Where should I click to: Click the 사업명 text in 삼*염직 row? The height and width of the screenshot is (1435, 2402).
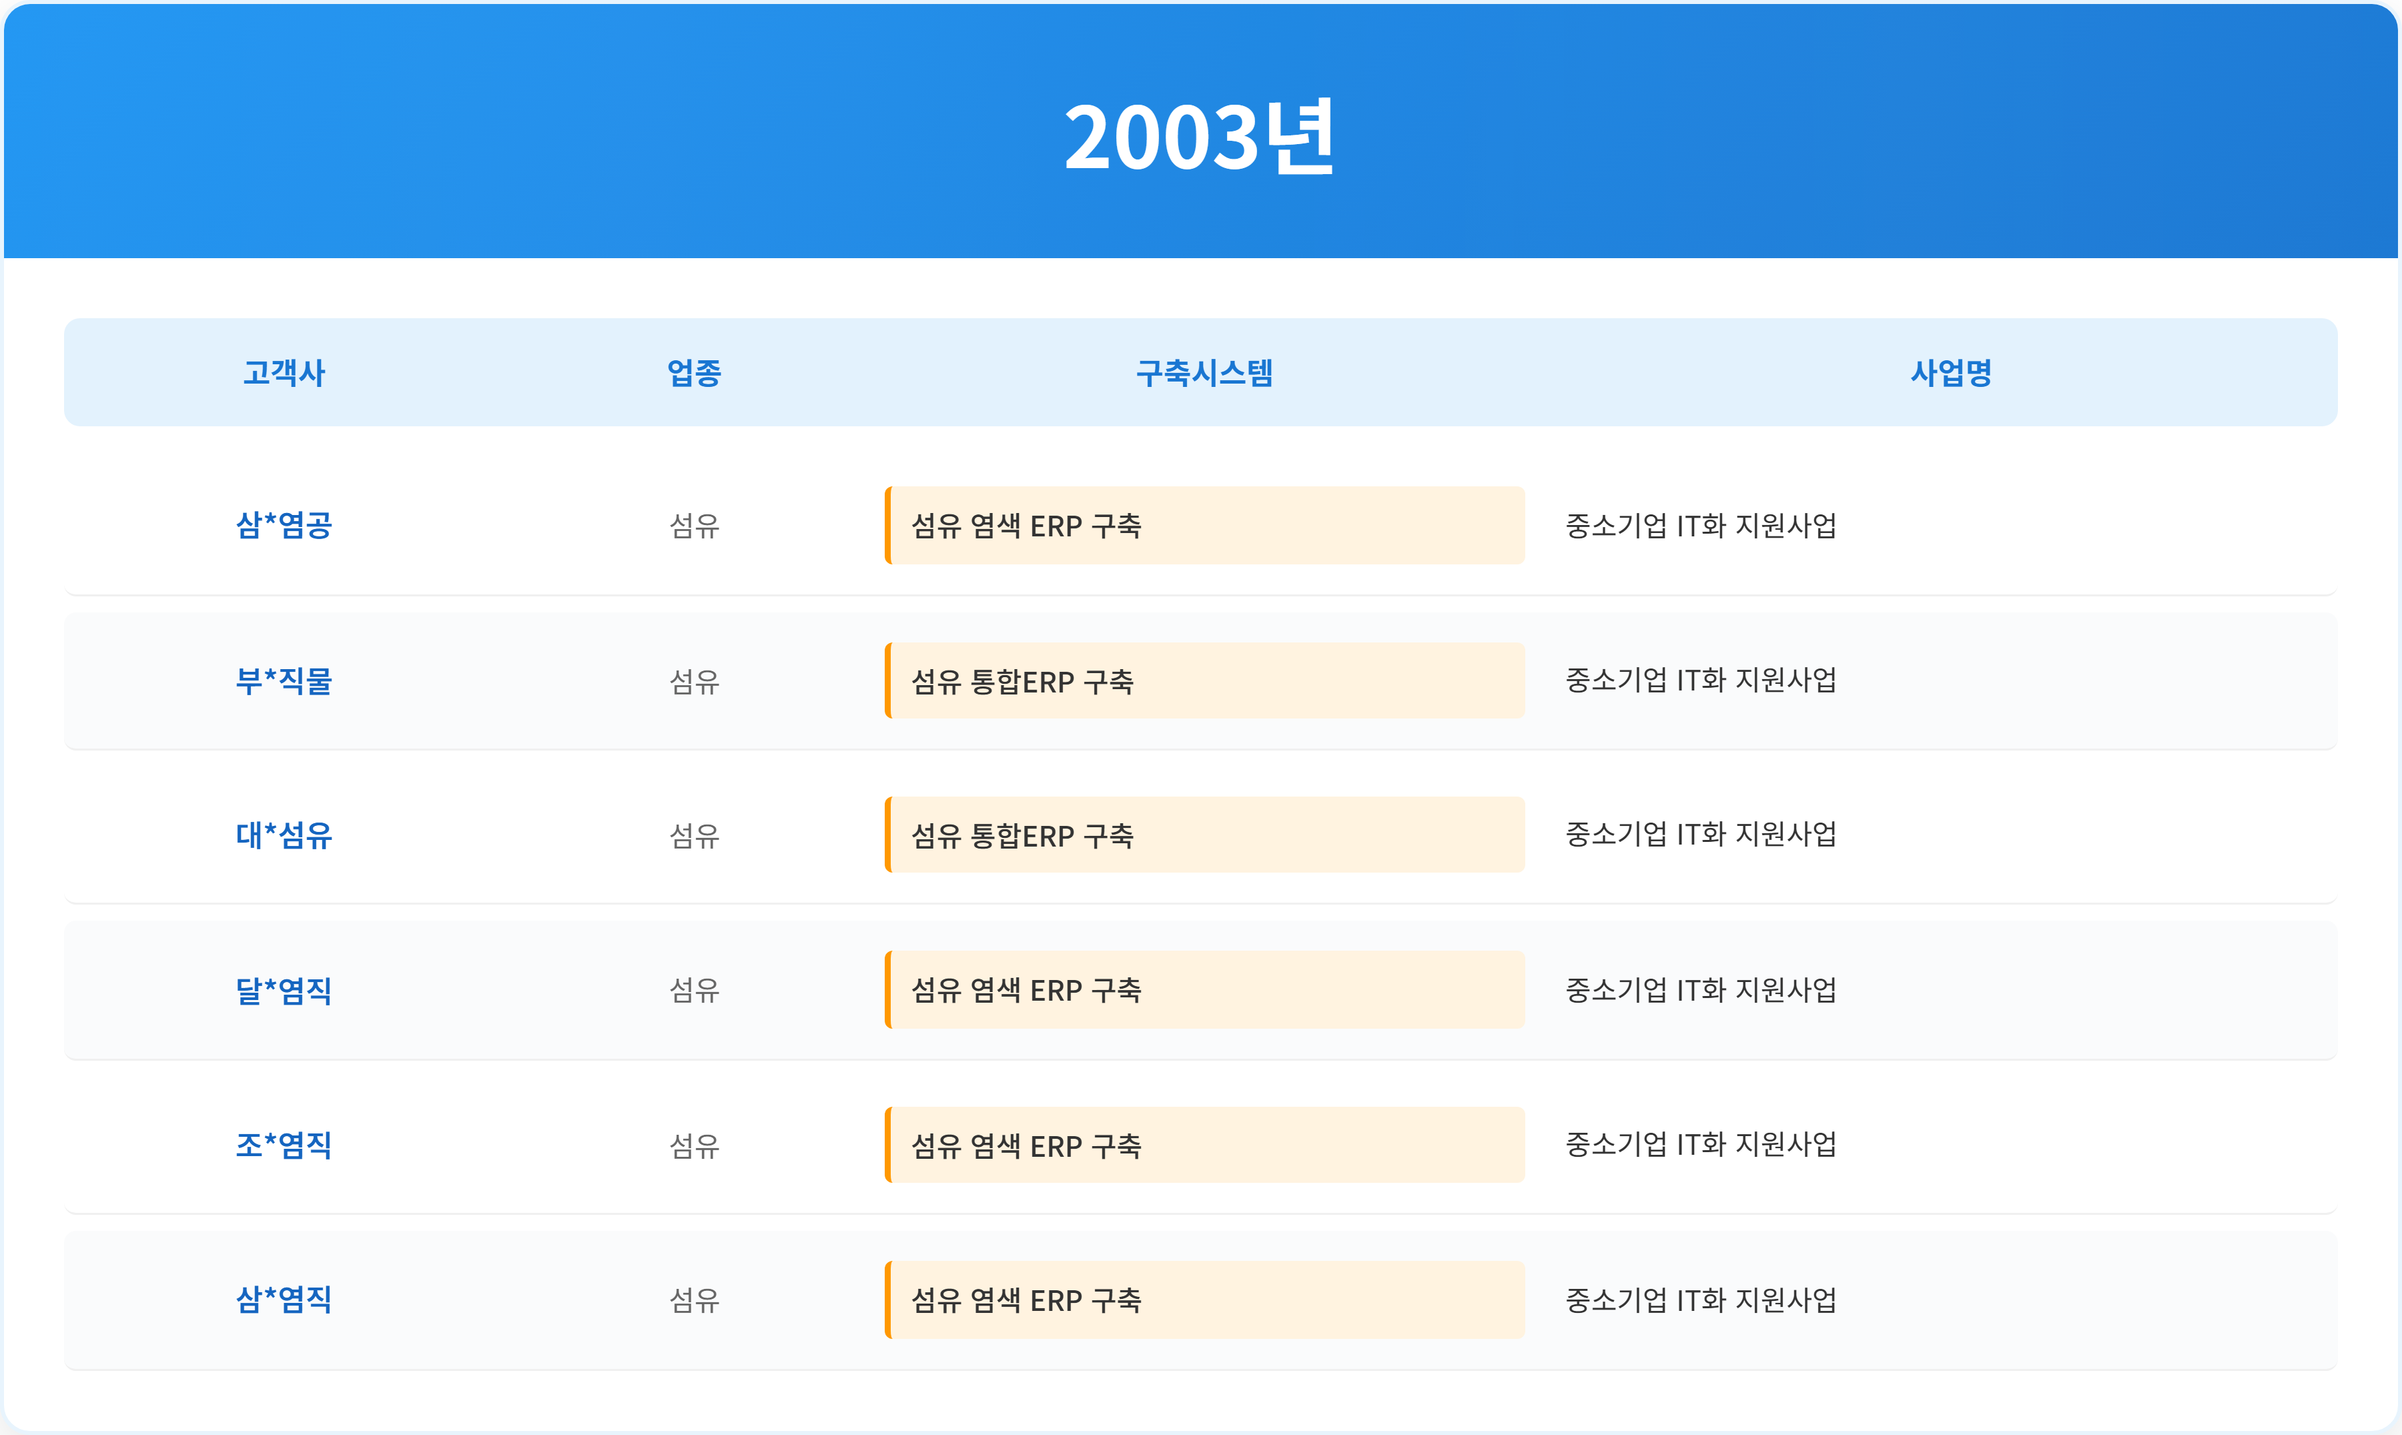pos(1700,1300)
